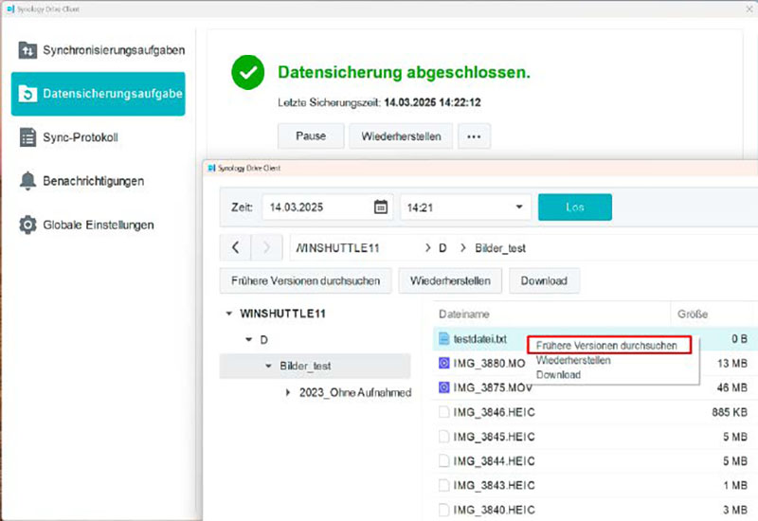Image resolution: width=758 pixels, height=521 pixels.
Task: Click Synology icon in restore window title
Action: click(x=211, y=168)
